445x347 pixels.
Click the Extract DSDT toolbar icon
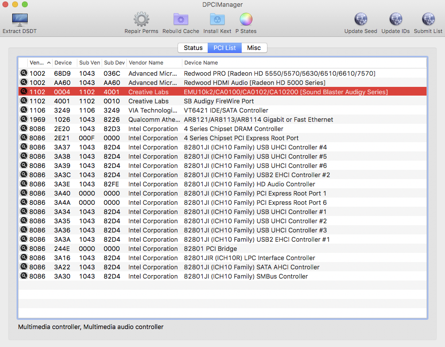[19, 20]
